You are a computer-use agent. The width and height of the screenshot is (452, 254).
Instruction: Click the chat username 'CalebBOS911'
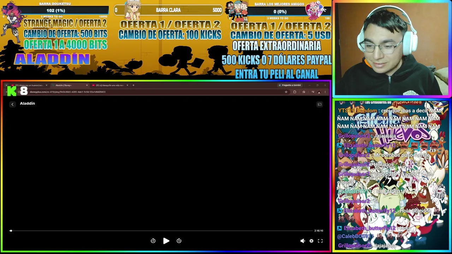click(x=354, y=192)
